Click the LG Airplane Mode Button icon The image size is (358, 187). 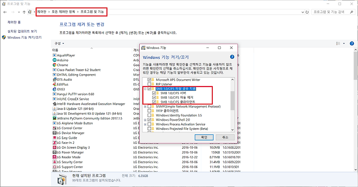(54, 123)
